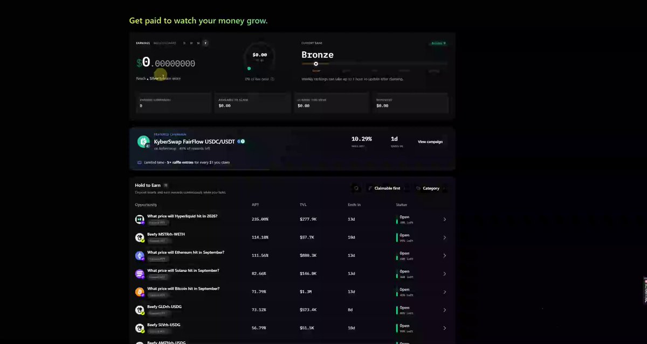Click the circular $0.00 goal progress ring

259,55
